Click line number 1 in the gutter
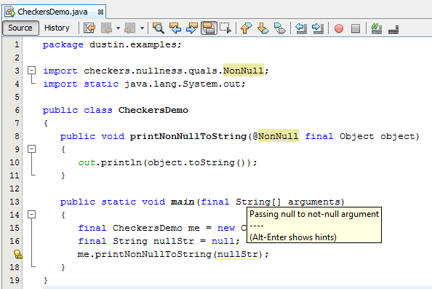 pyautogui.click(x=17, y=44)
